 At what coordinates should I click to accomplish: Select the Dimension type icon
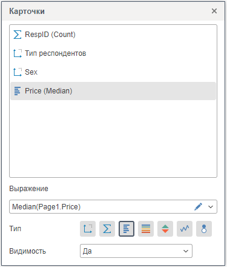point(88,229)
